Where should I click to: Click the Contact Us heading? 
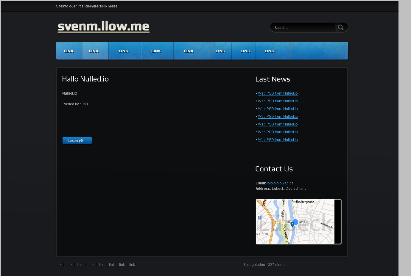click(274, 169)
